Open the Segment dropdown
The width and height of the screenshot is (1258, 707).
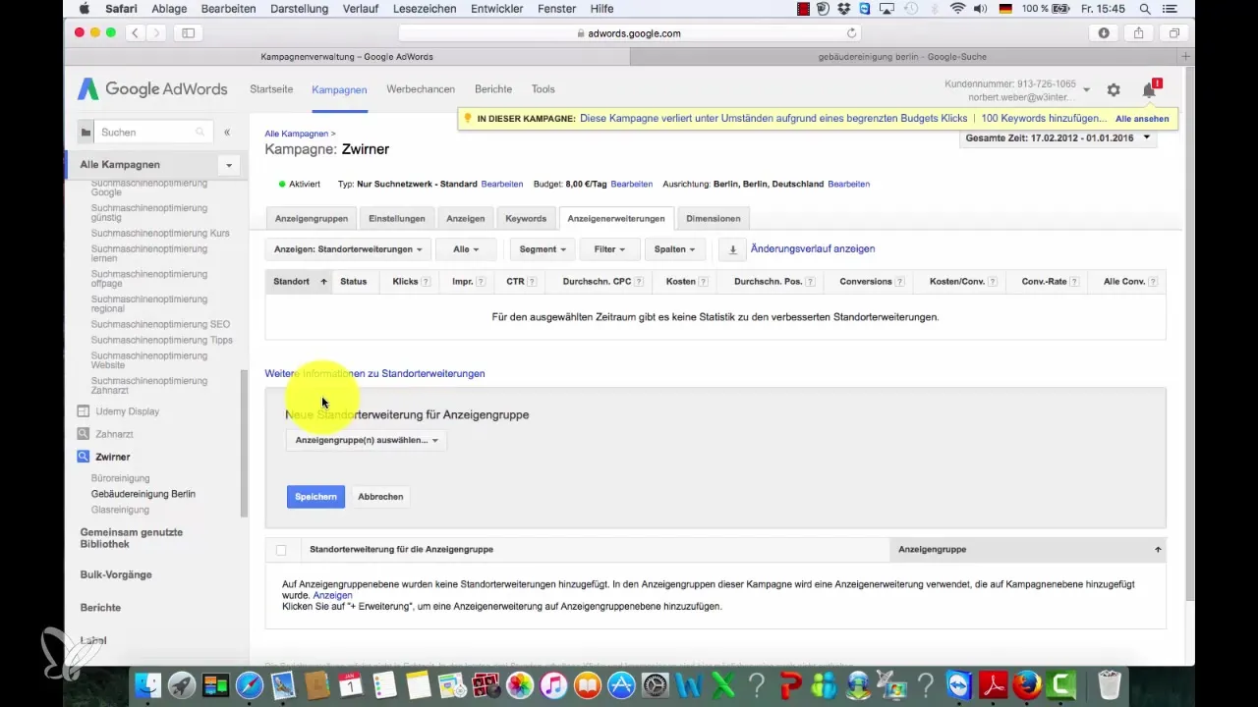click(x=543, y=249)
